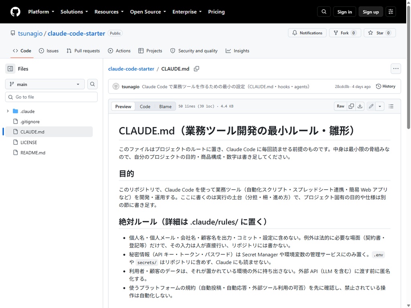
Task: Copy the file path icon next to CLAUDE.md
Action: point(196,69)
